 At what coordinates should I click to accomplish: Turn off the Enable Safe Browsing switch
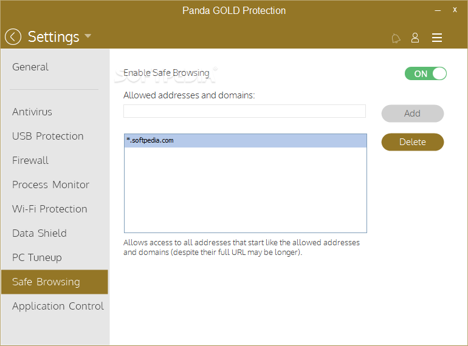(x=425, y=73)
